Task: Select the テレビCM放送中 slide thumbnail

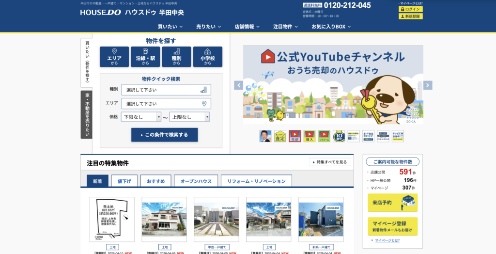Action: (x=398, y=136)
